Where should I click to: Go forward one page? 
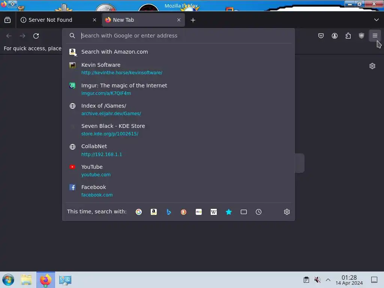(22, 36)
